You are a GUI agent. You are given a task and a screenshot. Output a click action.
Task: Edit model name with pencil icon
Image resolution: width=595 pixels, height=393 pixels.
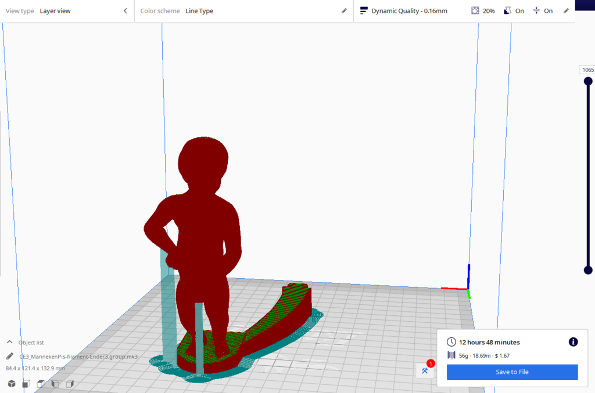(x=10, y=356)
